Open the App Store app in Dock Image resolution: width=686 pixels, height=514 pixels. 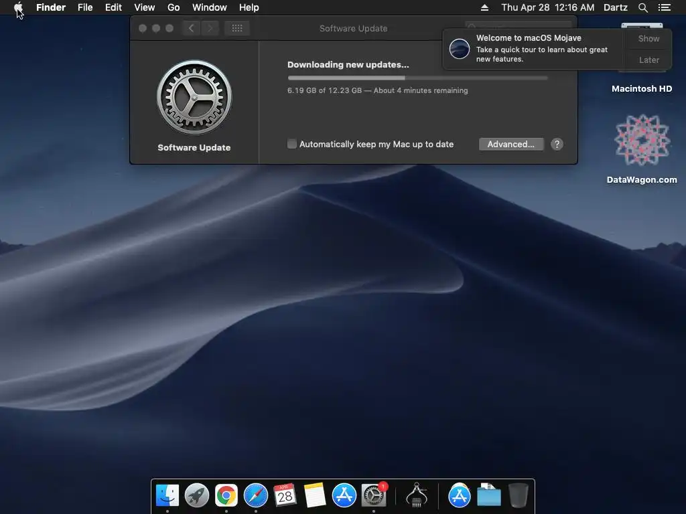[344, 495]
